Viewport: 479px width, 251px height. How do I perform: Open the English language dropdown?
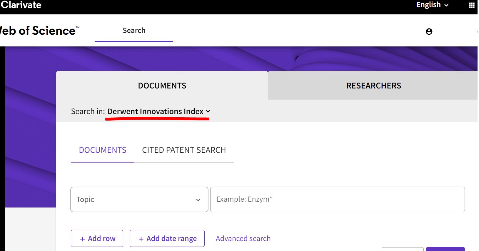[x=432, y=5]
